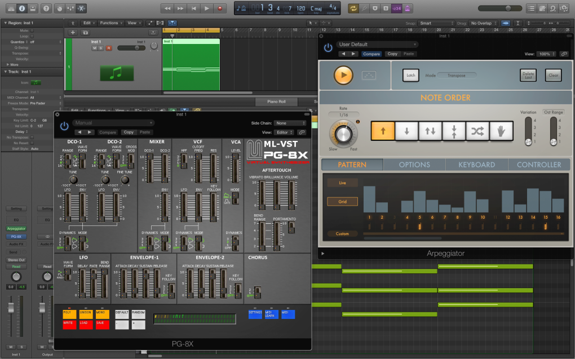The image size is (575, 359).
Task: Toggle the Arpeggiator Latch button
Action: tap(411, 75)
